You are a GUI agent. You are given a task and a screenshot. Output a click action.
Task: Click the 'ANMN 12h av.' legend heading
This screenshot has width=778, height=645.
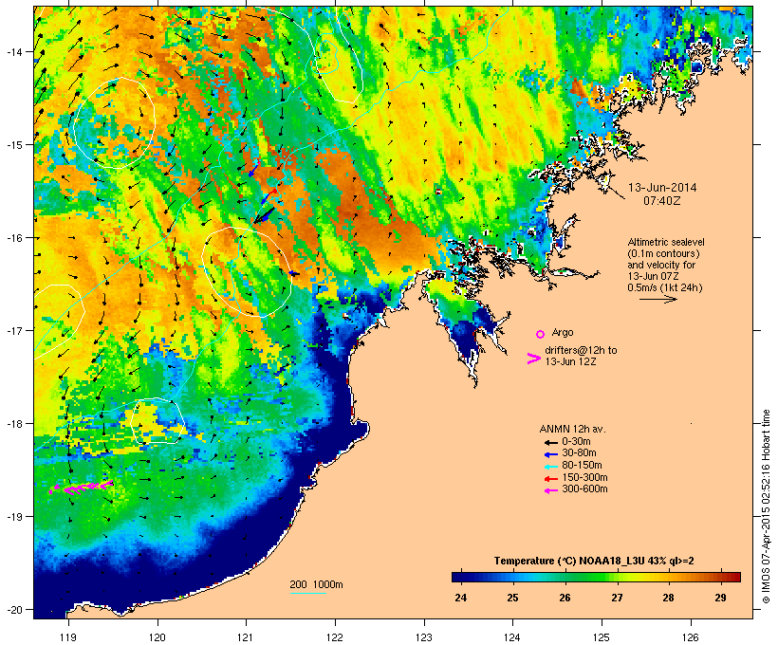pos(572,429)
